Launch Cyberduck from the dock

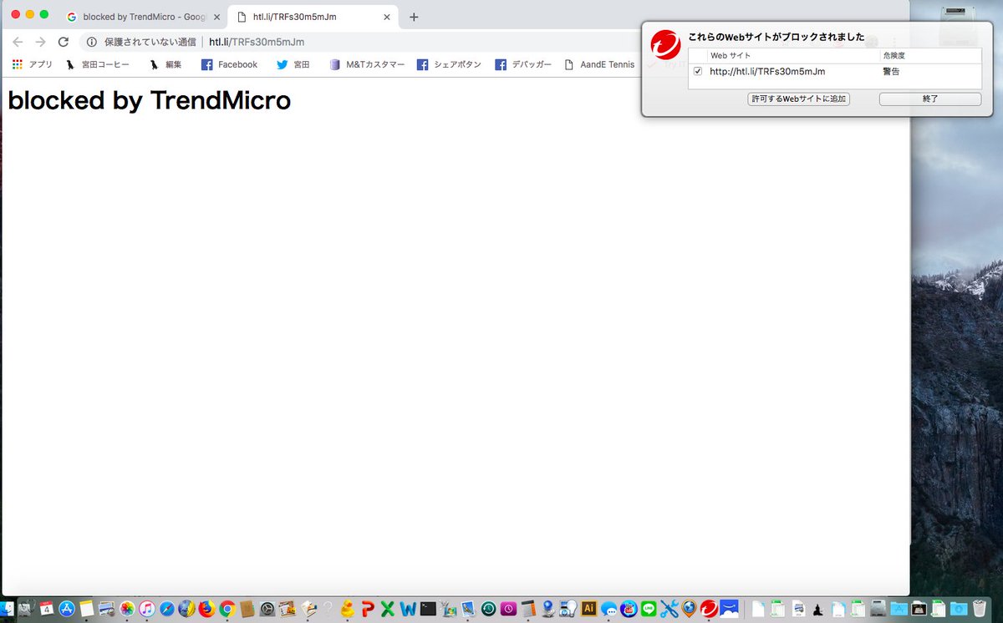point(347,609)
